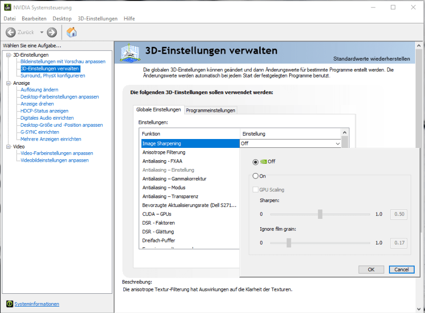Screen dimensions: 425x313
Task: Select the Image Sharpening row
Action: coord(190,143)
